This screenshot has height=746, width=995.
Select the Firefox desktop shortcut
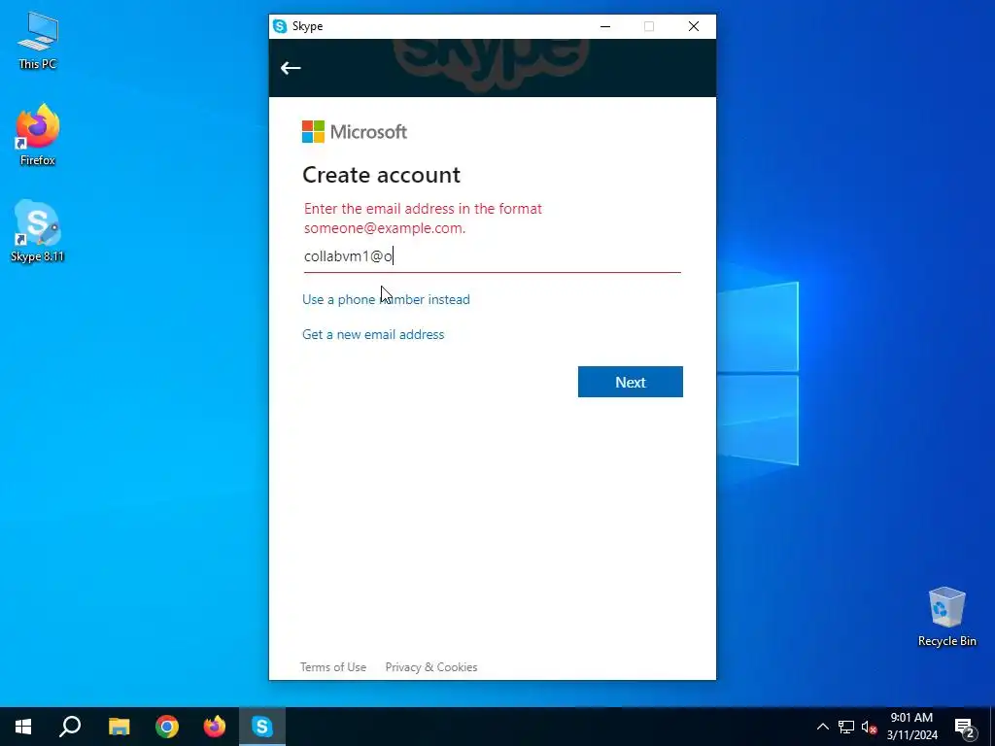pyautogui.click(x=38, y=134)
